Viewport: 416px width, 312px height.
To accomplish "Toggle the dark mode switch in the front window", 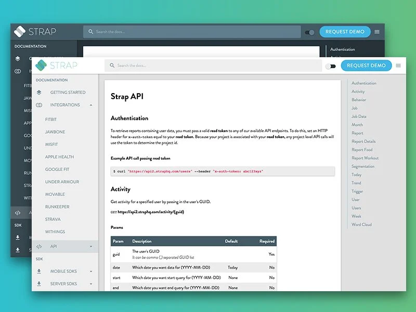I will coord(331,66).
